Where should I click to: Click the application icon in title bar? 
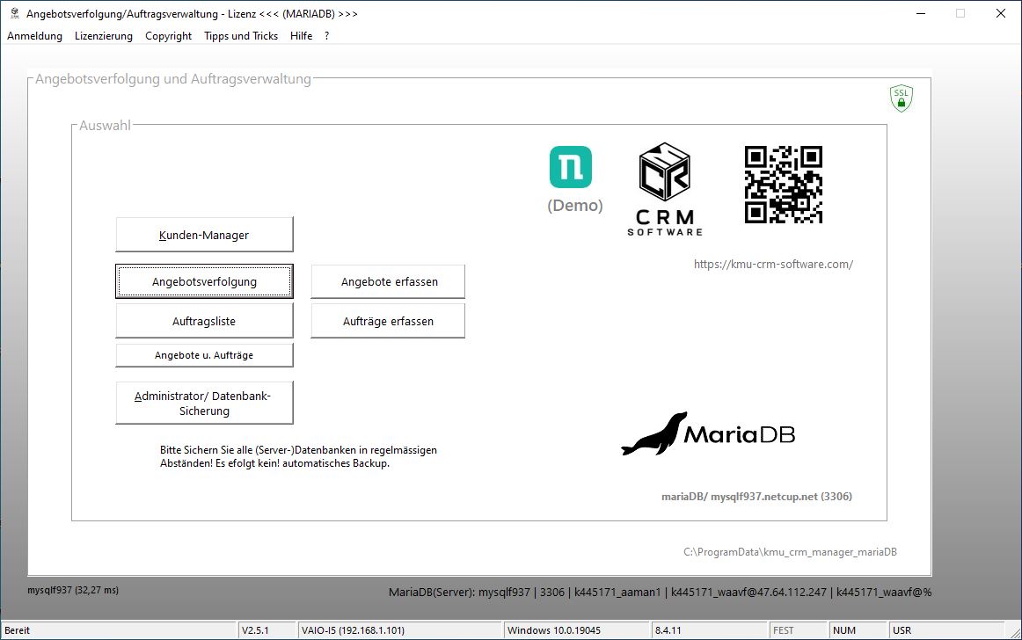[14, 13]
